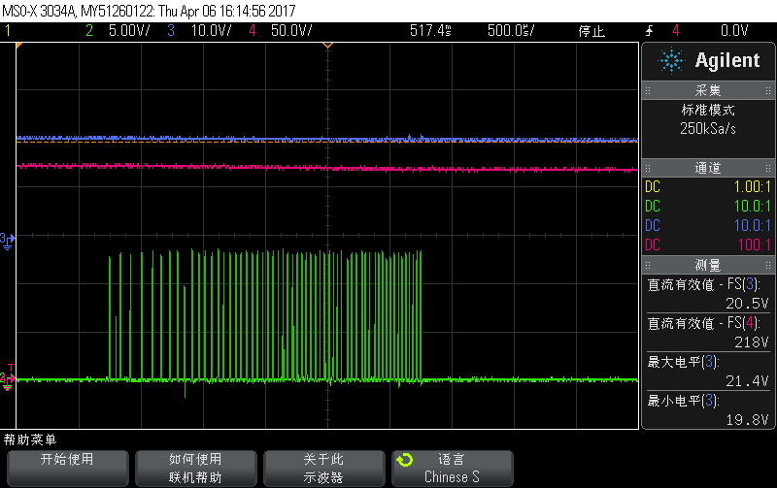Click the 关于此示波器 about button
This screenshot has width=777, height=488.
[x=324, y=468]
